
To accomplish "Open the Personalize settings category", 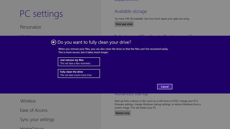I will (x=30, y=27).
